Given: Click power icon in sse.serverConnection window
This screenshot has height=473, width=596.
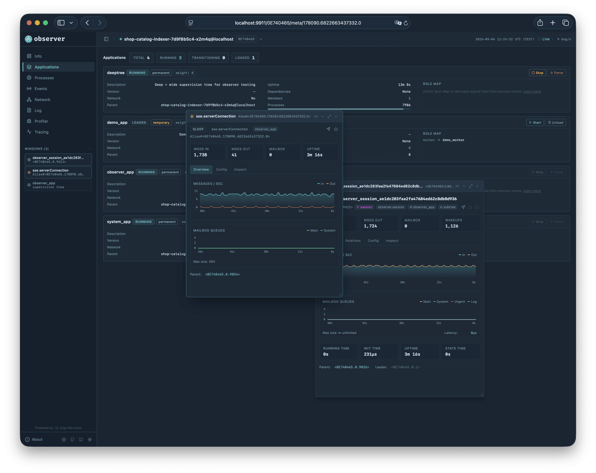Looking at the screenshot, I should point(336,129).
